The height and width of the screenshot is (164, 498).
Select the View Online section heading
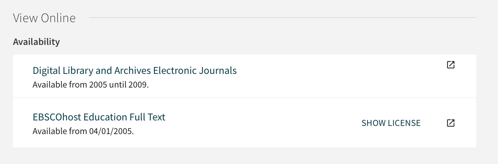[44, 18]
